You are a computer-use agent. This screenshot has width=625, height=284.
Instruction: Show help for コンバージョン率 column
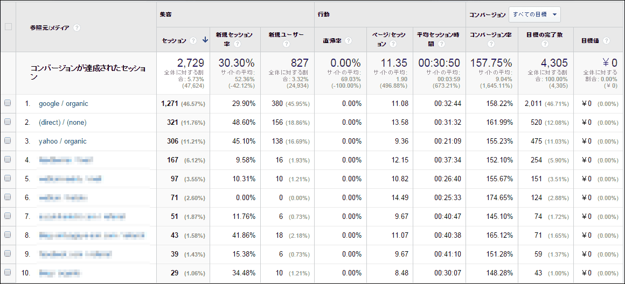pyautogui.click(x=491, y=44)
